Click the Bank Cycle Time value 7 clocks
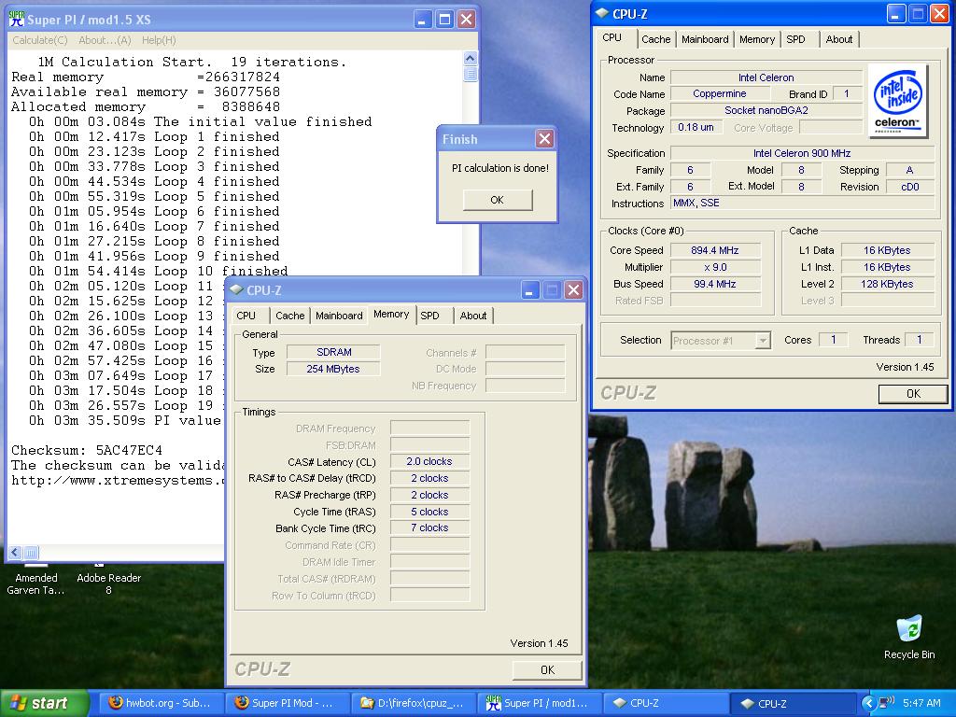 click(x=429, y=528)
